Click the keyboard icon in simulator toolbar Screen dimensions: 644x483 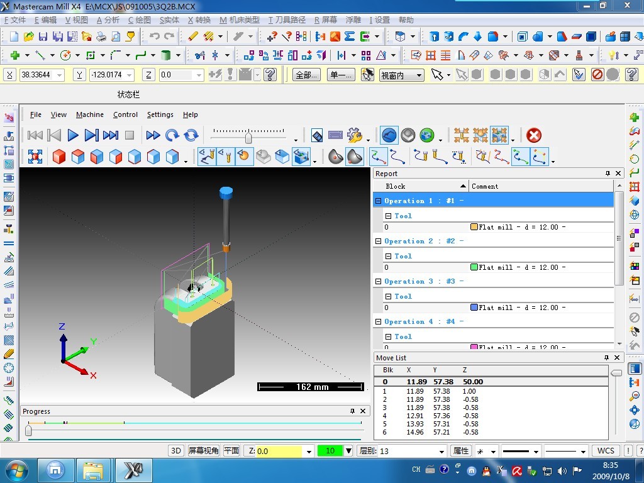[336, 135]
